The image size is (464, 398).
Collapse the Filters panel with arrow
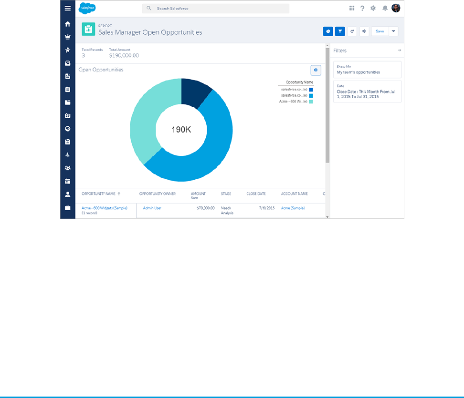click(399, 50)
